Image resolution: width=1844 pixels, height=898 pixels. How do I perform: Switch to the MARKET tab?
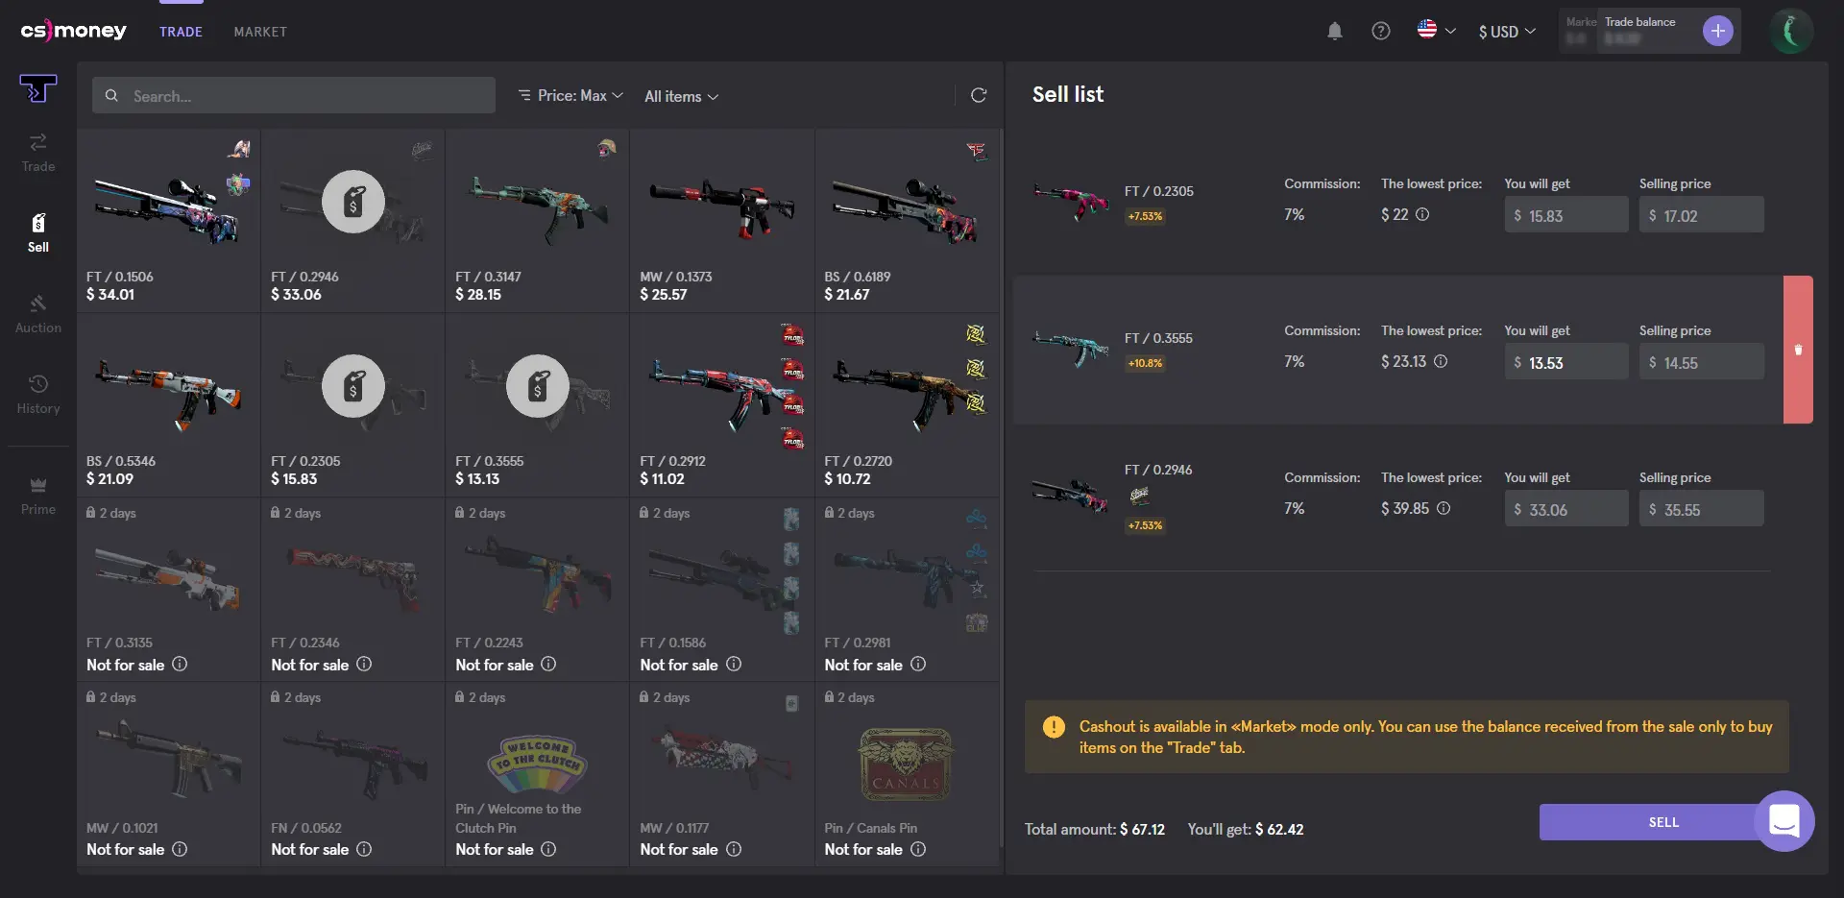(x=260, y=32)
